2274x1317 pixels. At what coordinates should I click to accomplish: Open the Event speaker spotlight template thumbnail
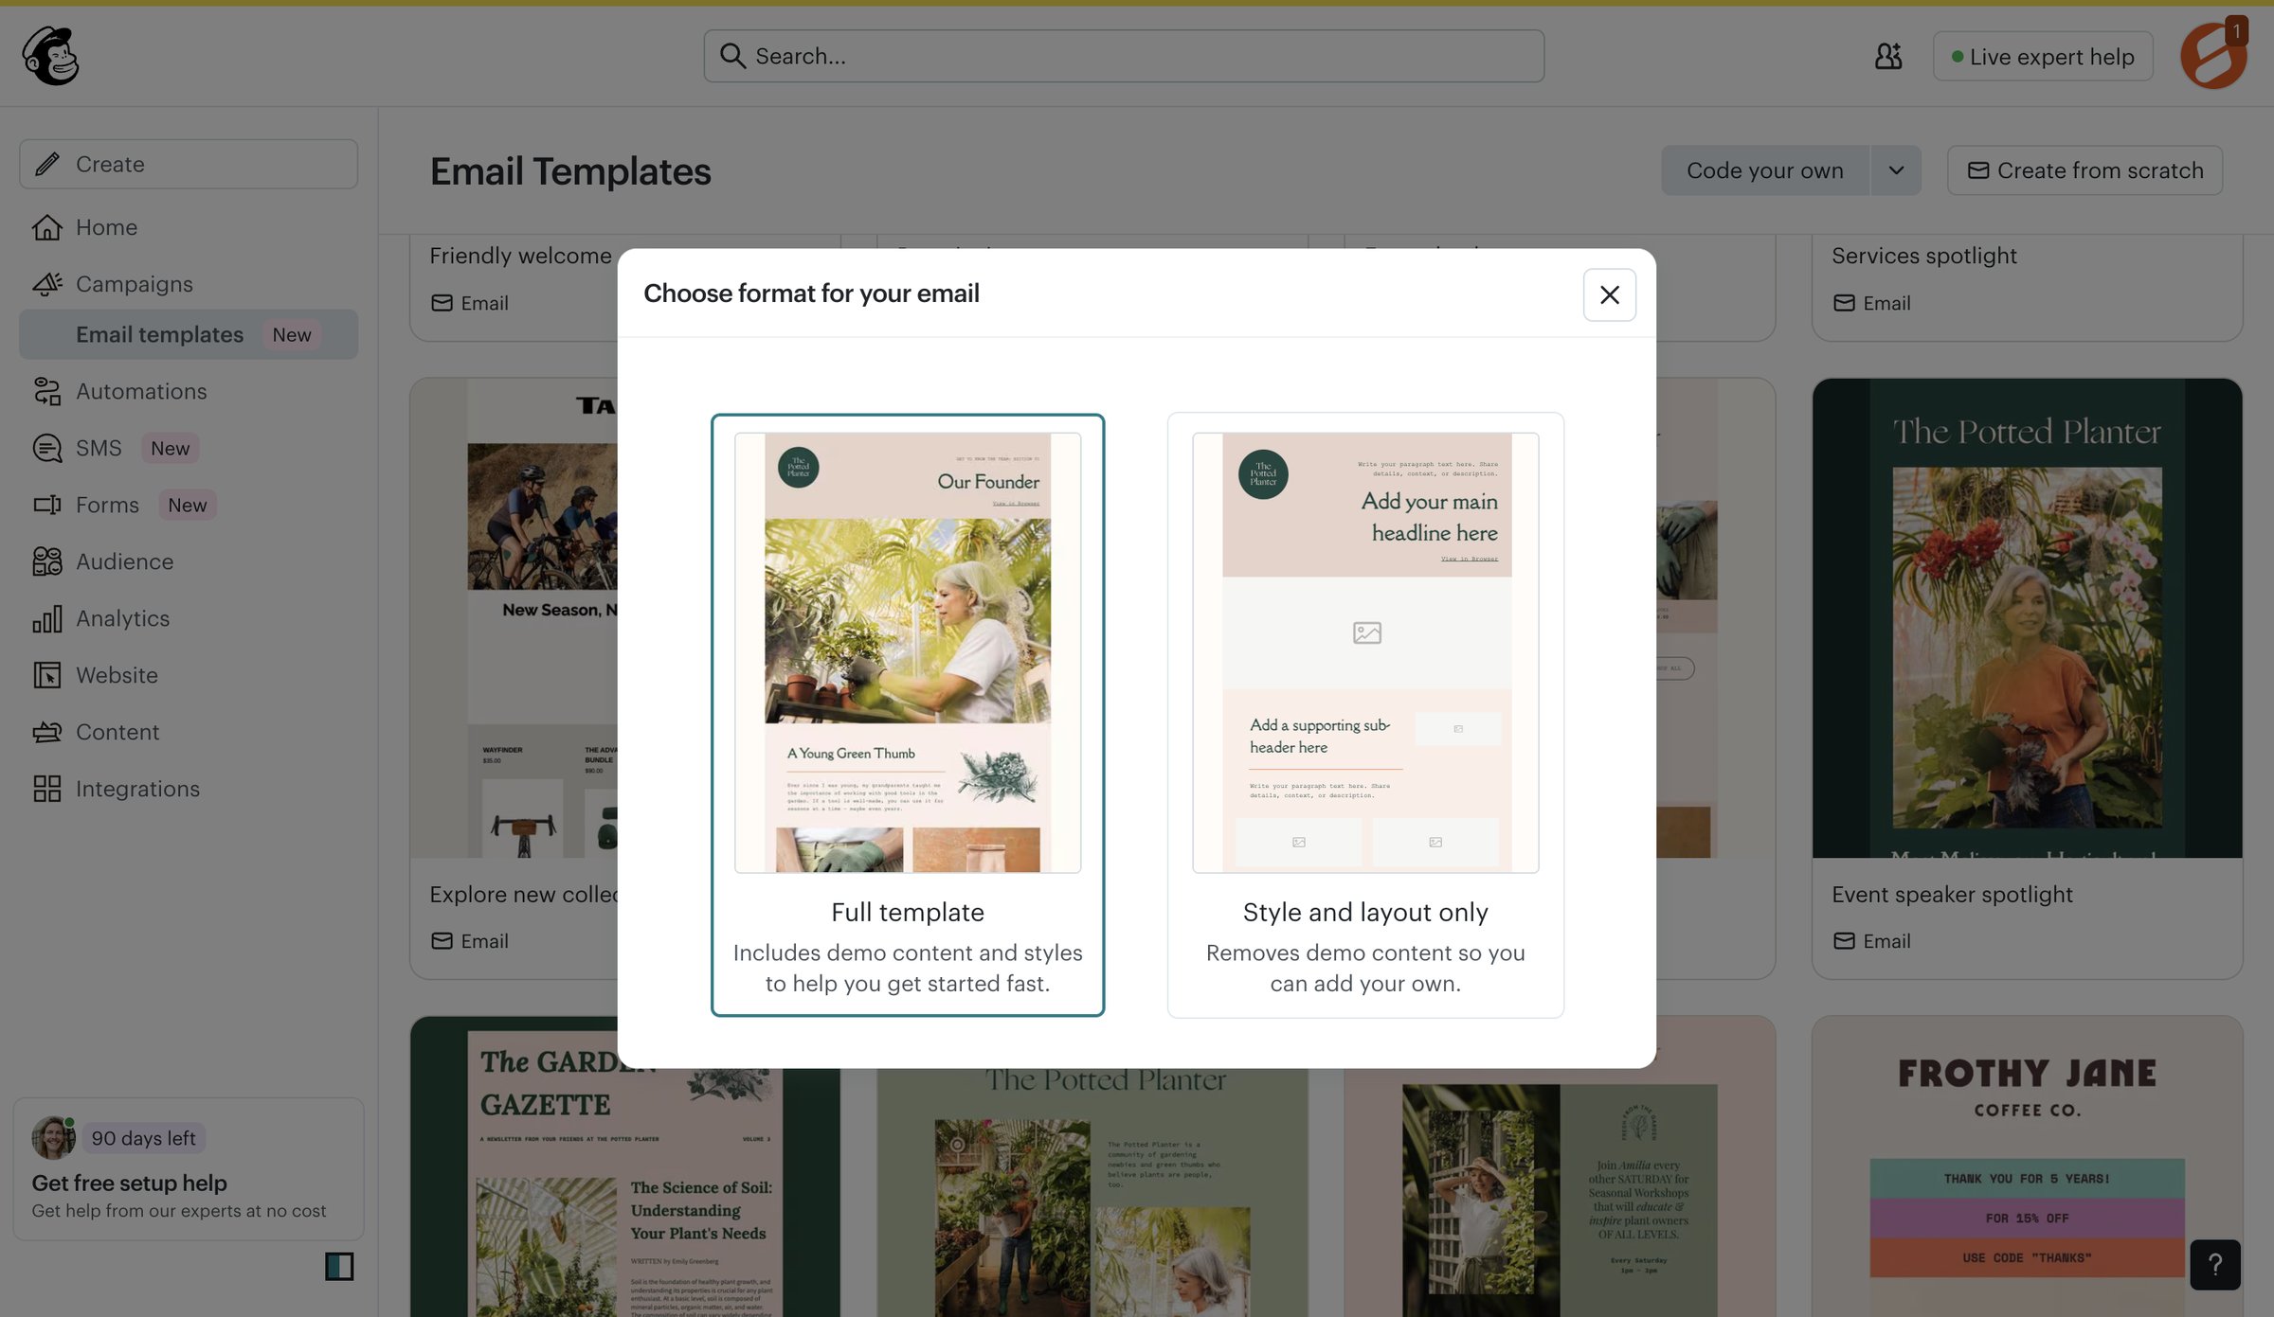[x=2027, y=618]
